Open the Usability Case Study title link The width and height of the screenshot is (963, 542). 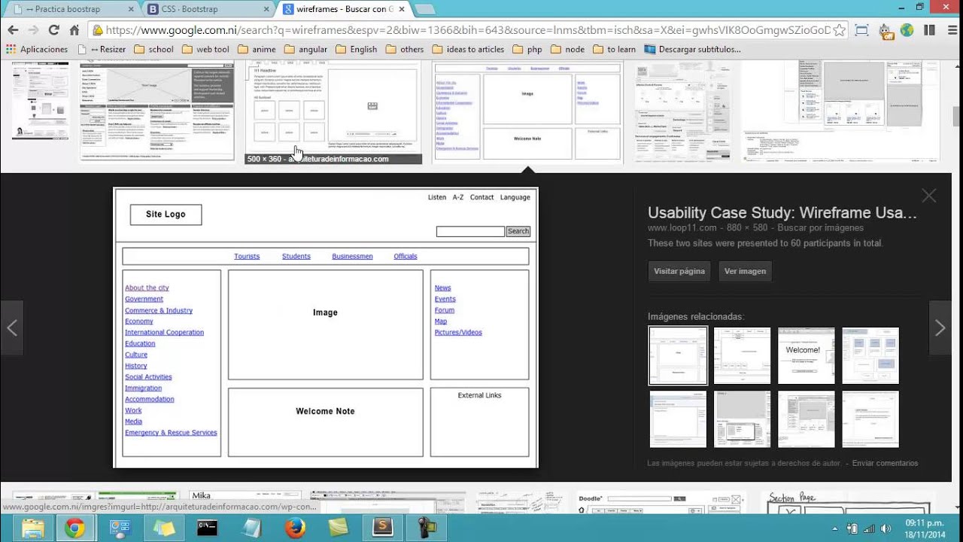pos(782,213)
